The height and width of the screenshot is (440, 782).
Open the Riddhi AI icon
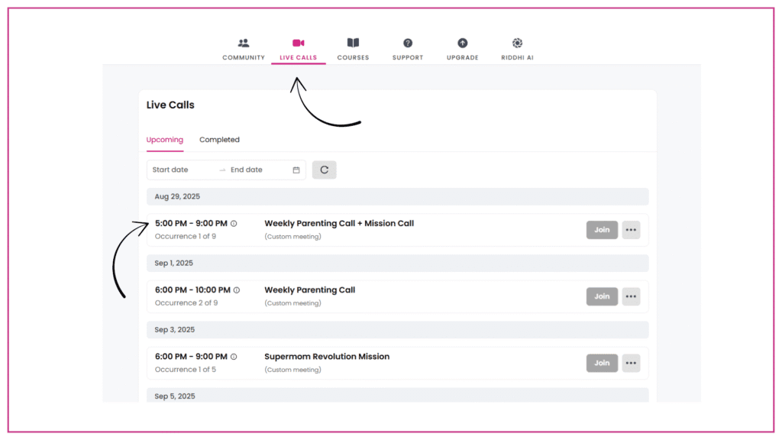[517, 44]
